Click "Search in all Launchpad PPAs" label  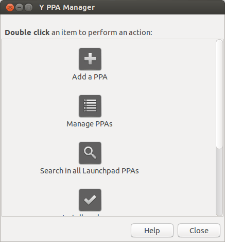[90, 171]
